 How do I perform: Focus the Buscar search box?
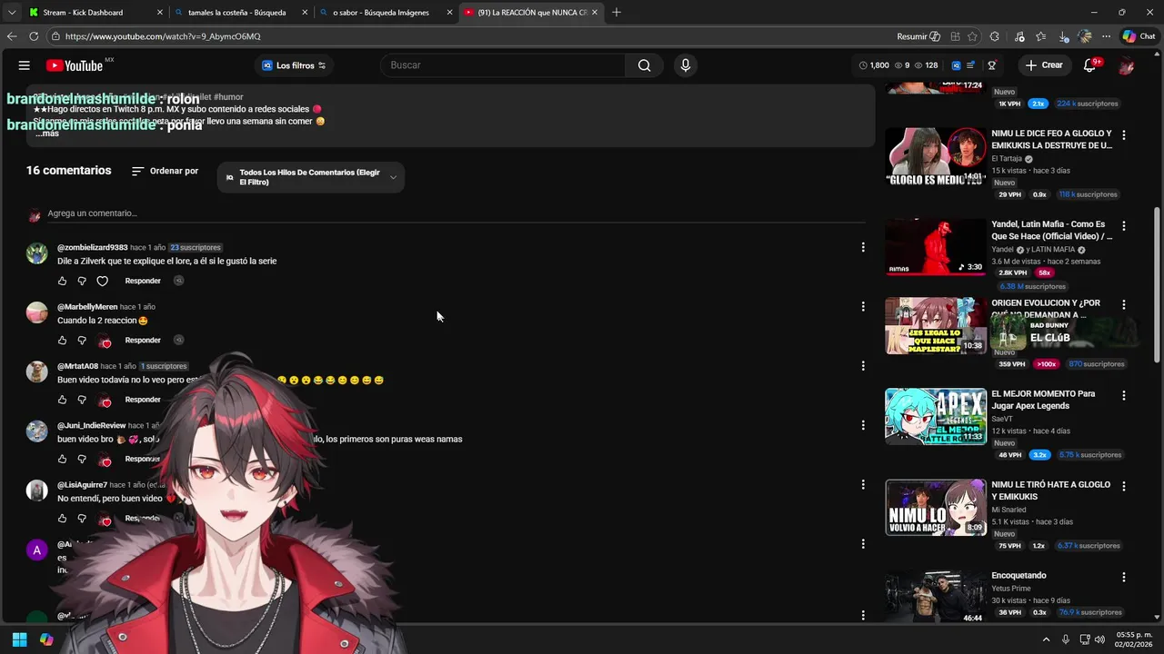pos(503,65)
